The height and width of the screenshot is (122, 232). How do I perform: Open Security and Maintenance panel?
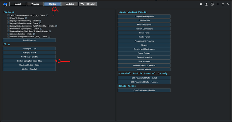click(144, 49)
